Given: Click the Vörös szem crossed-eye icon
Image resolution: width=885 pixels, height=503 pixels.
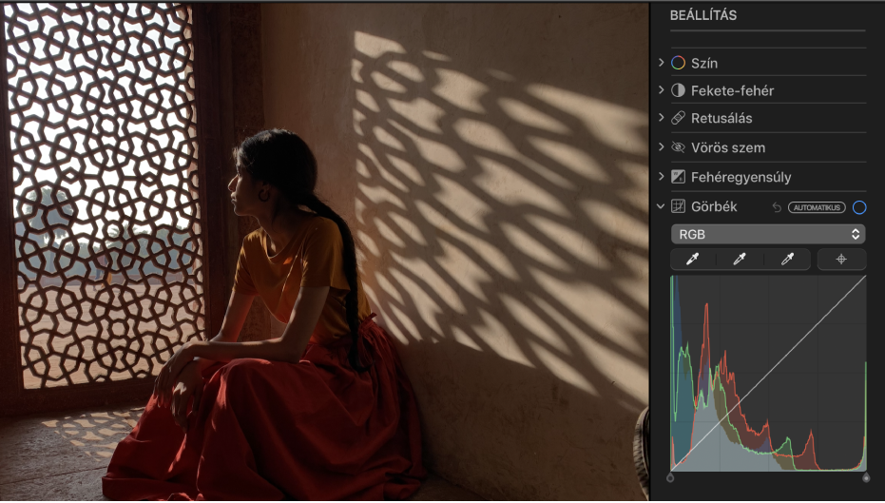Looking at the screenshot, I should (x=678, y=148).
